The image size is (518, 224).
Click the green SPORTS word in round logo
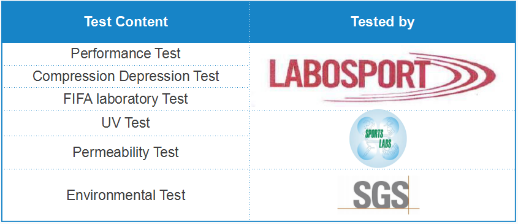374,134
